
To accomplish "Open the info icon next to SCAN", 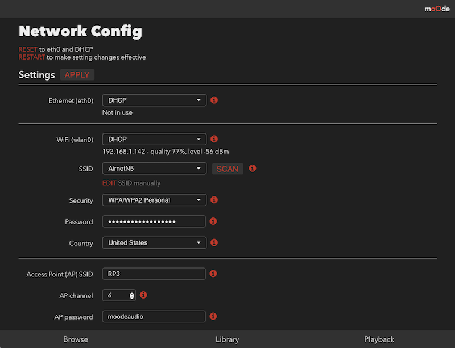I will [253, 169].
